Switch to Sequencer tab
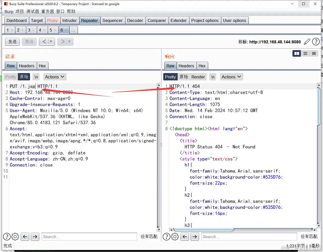323x252 pixels. (x=113, y=20)
